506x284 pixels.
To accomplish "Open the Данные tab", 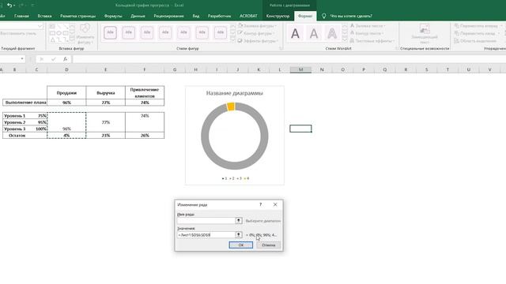I will pos(138,16).
